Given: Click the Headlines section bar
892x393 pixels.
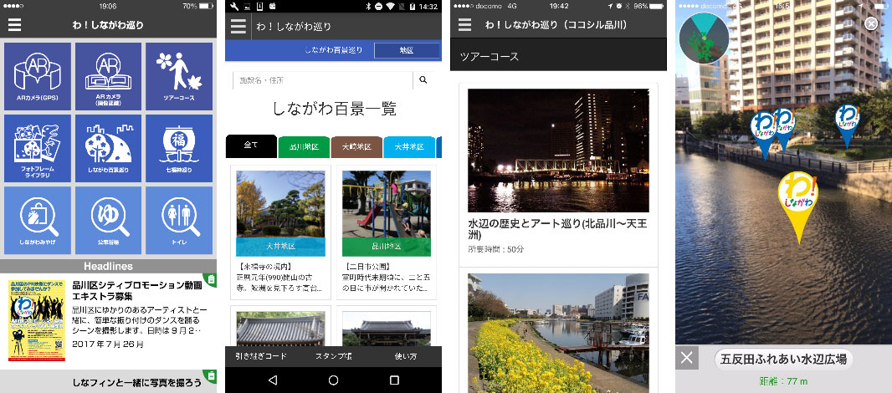Looking at the screenshot, I should [x=108, y=266].
